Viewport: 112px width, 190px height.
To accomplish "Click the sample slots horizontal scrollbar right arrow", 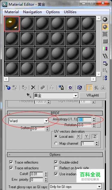I will pos(93,79).
